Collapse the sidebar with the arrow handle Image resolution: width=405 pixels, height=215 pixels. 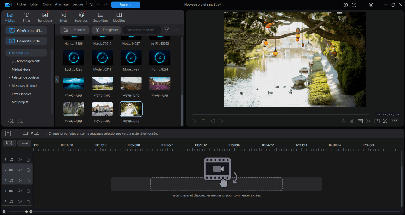click(57, 79)
